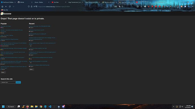Open the New Tab bookmark
The image size is (195, 109).
pyautogui.click(x=5, y=10)
